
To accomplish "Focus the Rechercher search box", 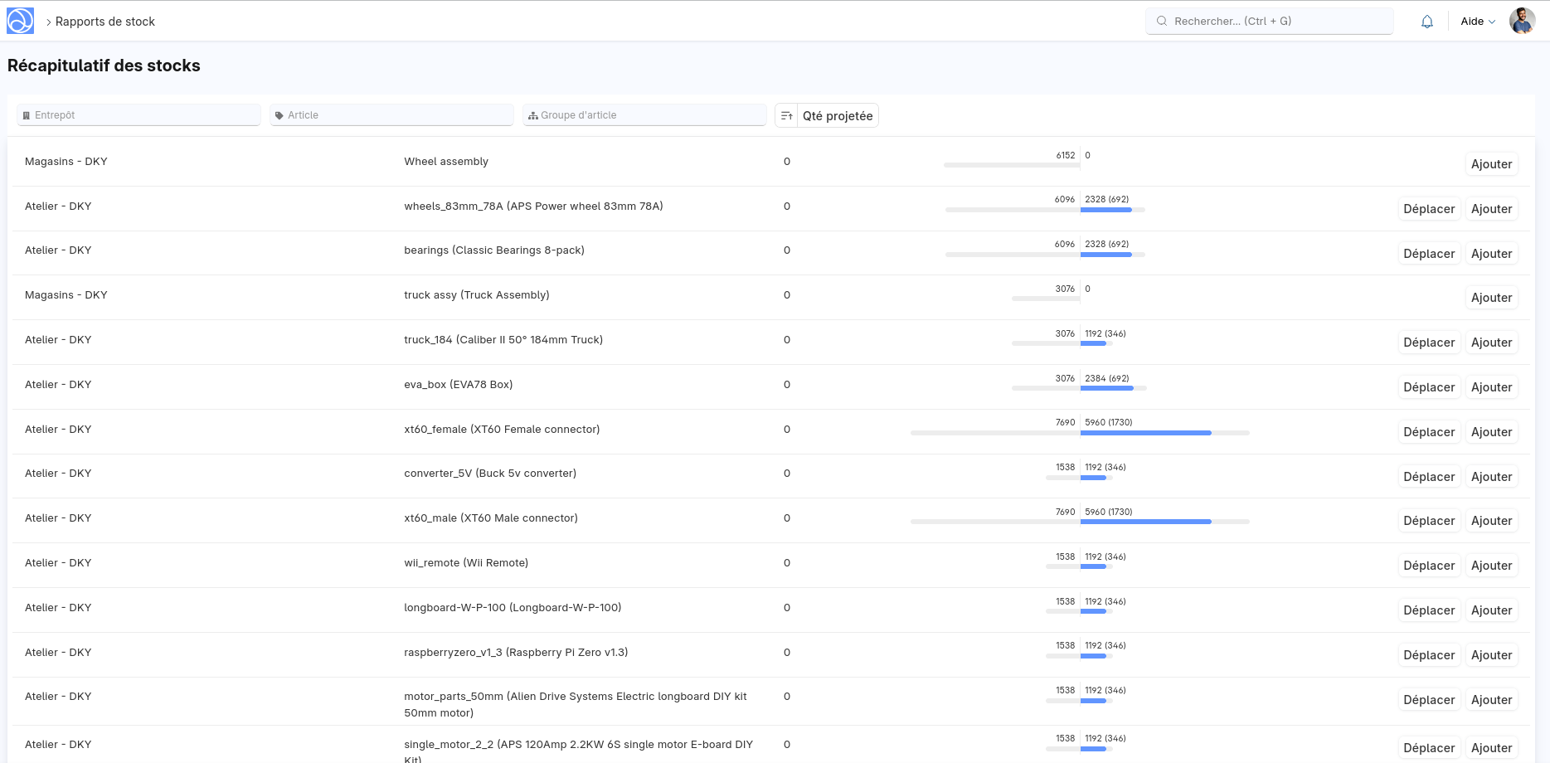I will coord(1269,22).
